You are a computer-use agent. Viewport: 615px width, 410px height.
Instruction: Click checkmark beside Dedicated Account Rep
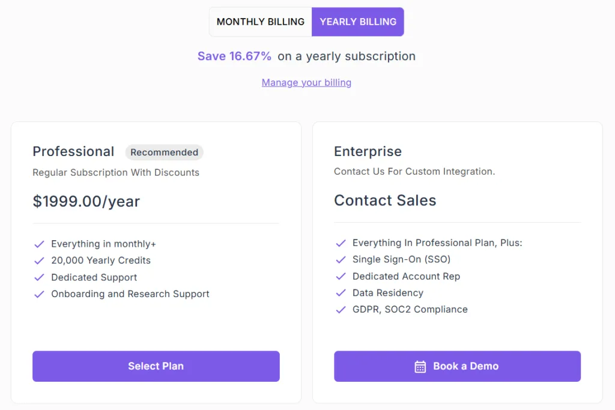pos(341,277)
